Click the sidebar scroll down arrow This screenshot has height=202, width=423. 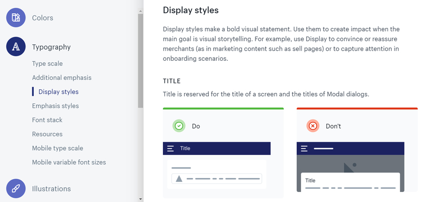point(140,199)
